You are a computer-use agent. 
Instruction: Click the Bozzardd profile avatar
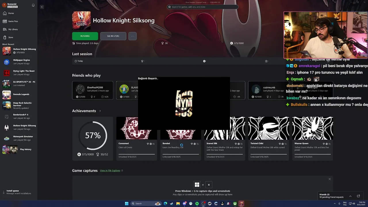[4, 5]
